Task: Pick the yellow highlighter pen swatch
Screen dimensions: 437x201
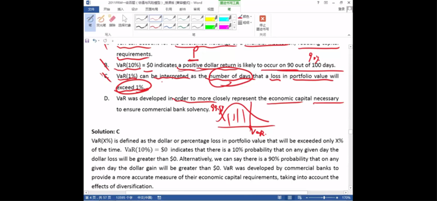Action: [x=211, y=19]
